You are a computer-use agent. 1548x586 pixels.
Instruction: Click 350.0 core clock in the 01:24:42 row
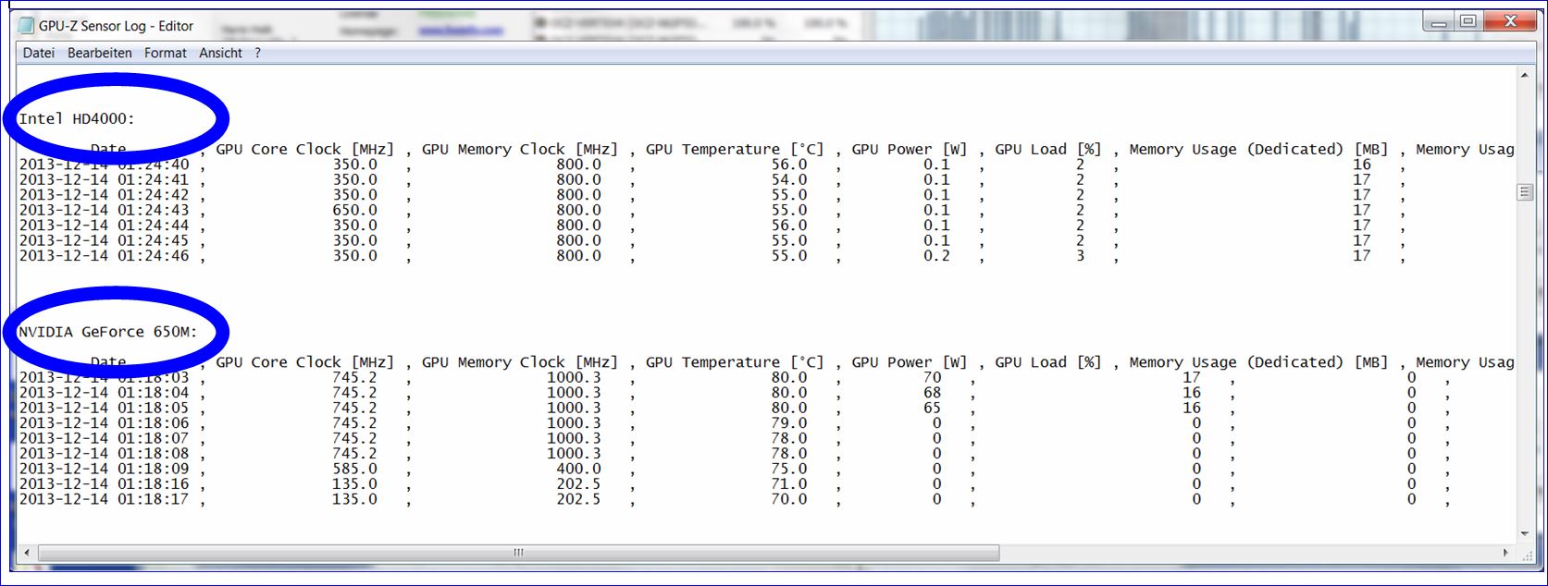click(x=355, y=194)
